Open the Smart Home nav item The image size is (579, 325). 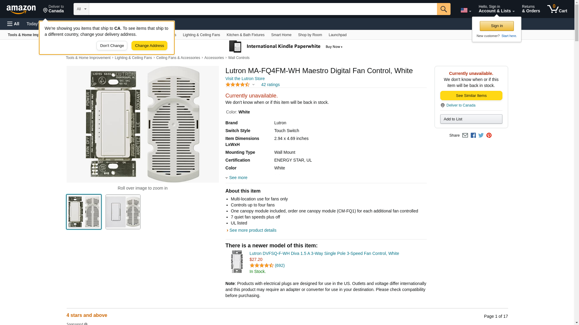(281, 35)
